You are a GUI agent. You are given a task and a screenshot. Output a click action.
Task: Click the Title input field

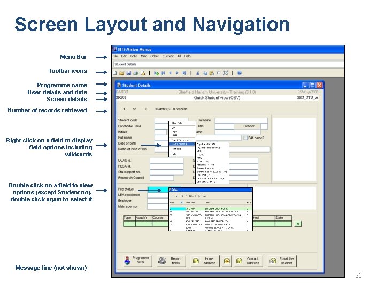tap(225, 126)
